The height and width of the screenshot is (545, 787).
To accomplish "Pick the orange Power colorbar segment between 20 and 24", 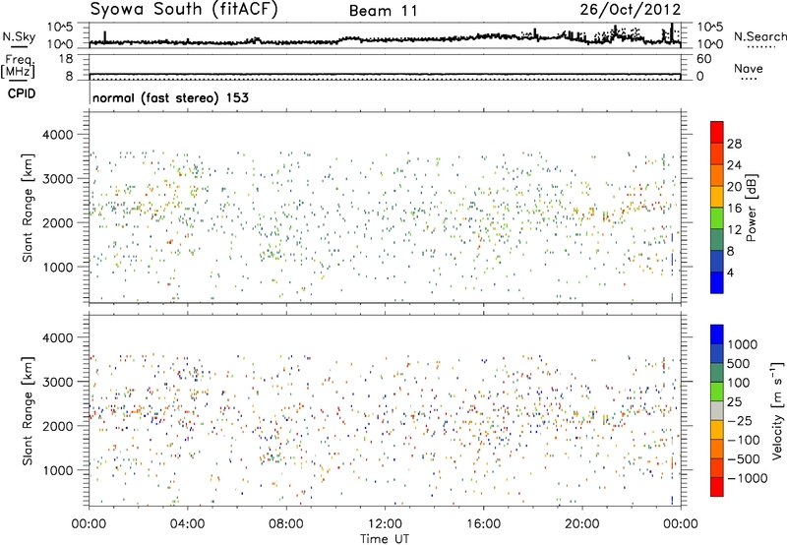I will pos(717,175).
